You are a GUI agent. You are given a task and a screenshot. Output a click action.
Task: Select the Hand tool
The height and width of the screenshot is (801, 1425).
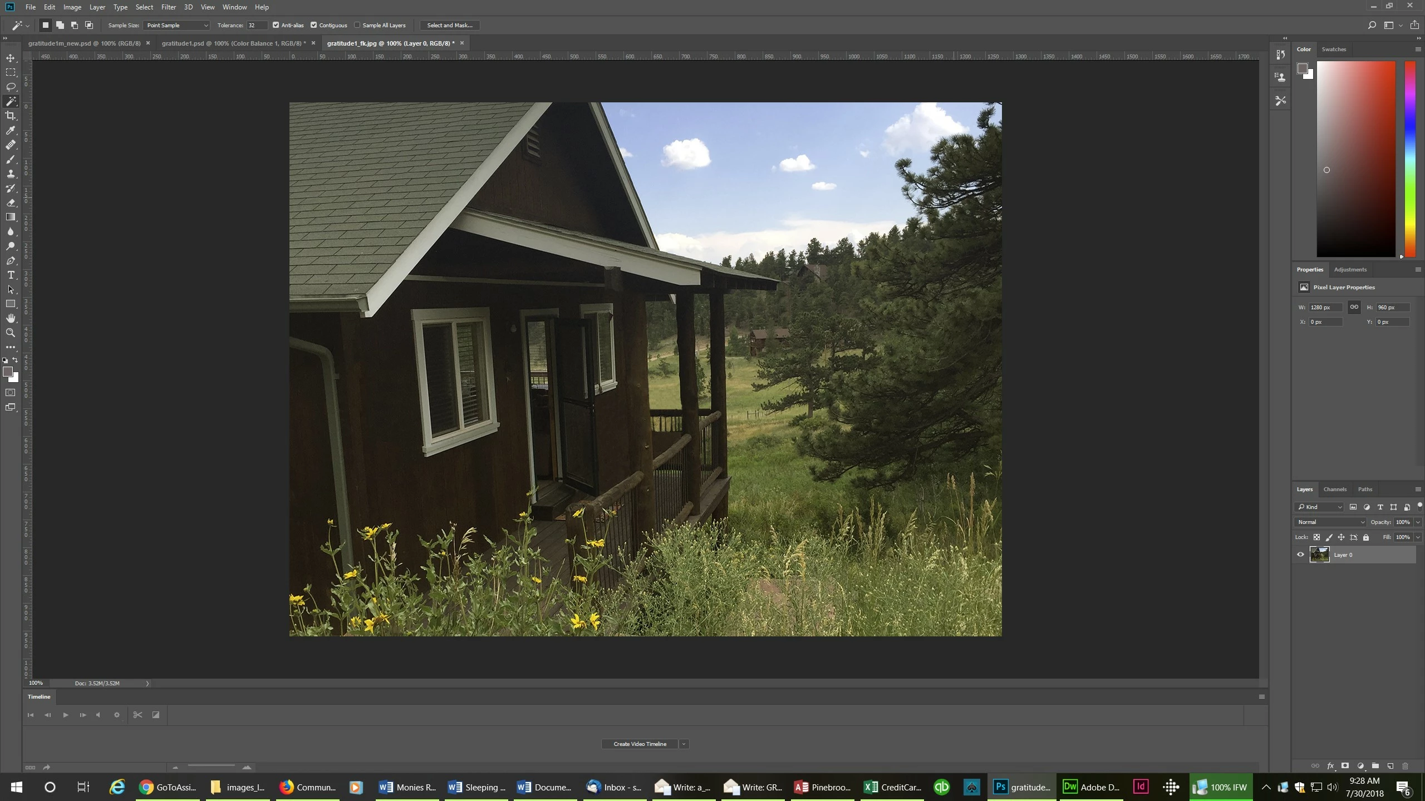pyautogui.click(x=11, y=318)
